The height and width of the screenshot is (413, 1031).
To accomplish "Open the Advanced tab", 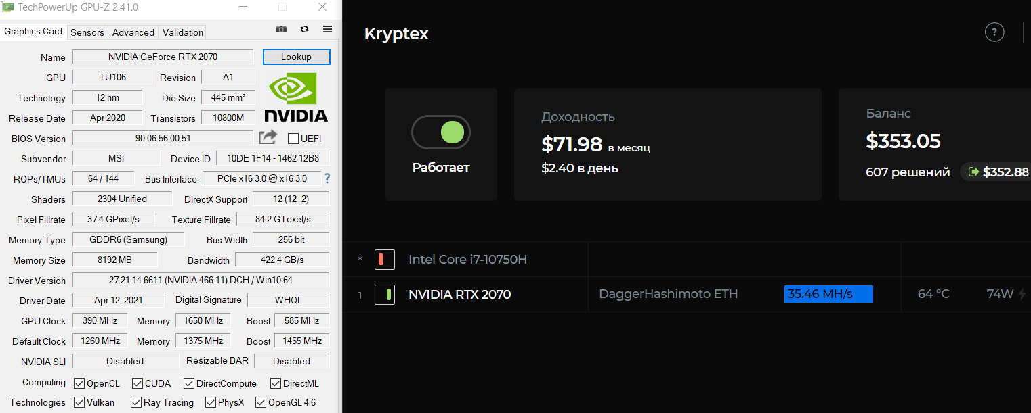I will pyautogui.click(x=133, y=32).
